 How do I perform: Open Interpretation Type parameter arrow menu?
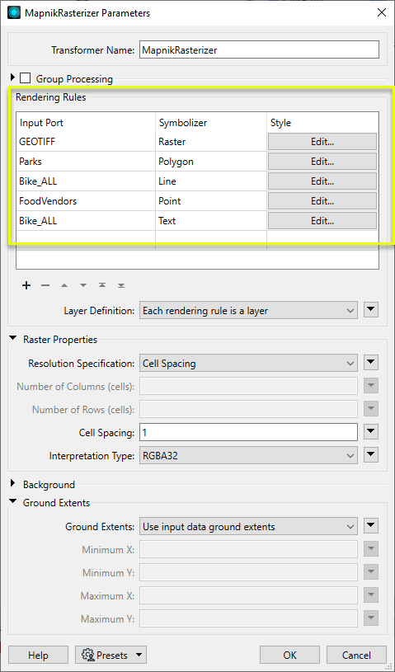coord(371,455)
